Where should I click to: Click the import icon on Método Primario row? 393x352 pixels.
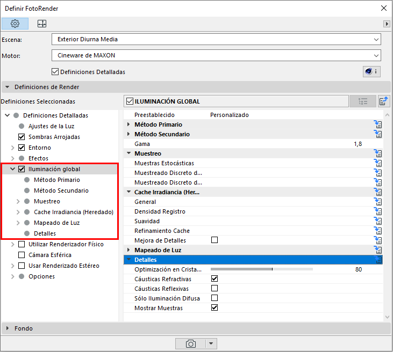tap(378, 124)
